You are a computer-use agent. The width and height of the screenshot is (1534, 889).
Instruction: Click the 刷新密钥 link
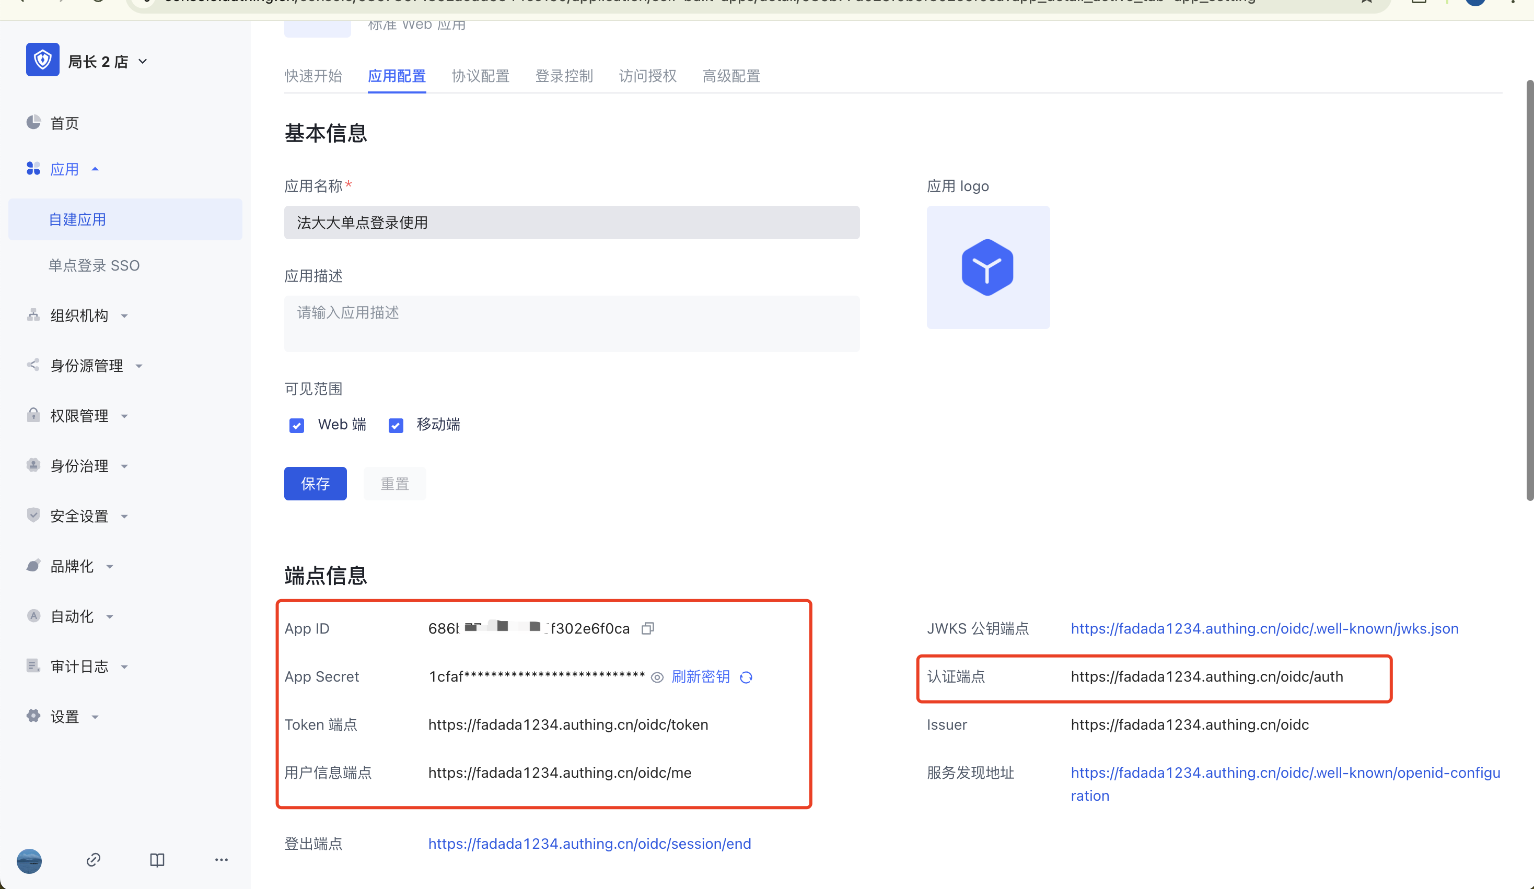coord(701,676)
